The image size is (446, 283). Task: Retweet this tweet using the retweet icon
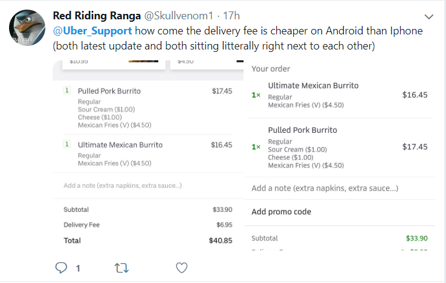121,268
